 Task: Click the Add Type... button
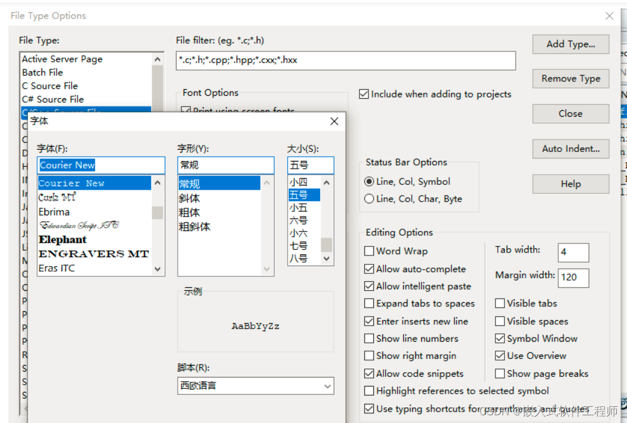tap(571, 44)
